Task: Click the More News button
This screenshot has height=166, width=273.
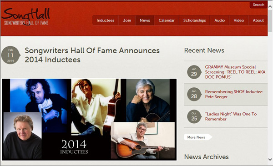Action: coord(198,137)
